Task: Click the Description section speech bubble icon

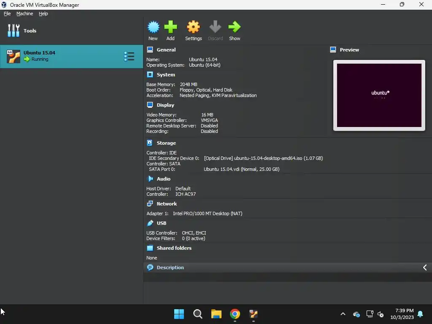Action: click(150, 267)
